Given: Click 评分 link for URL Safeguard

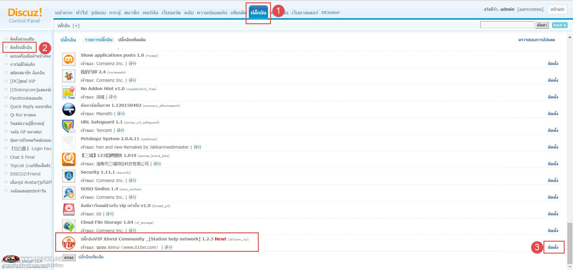Looking at the screenshot, I should [121, 130].
